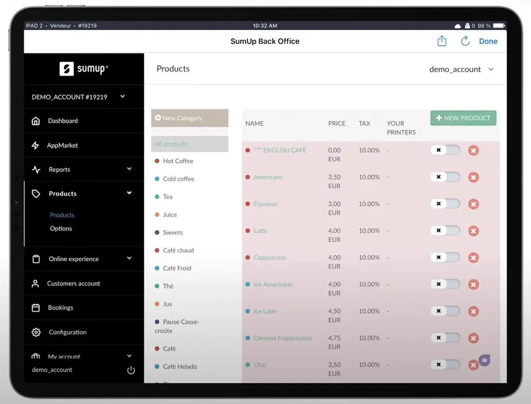Click the Products tag icon

point(36,194)
